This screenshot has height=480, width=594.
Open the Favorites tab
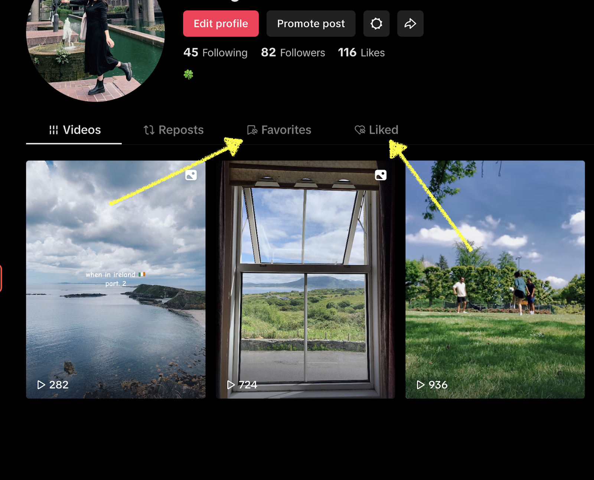(279, 130)
